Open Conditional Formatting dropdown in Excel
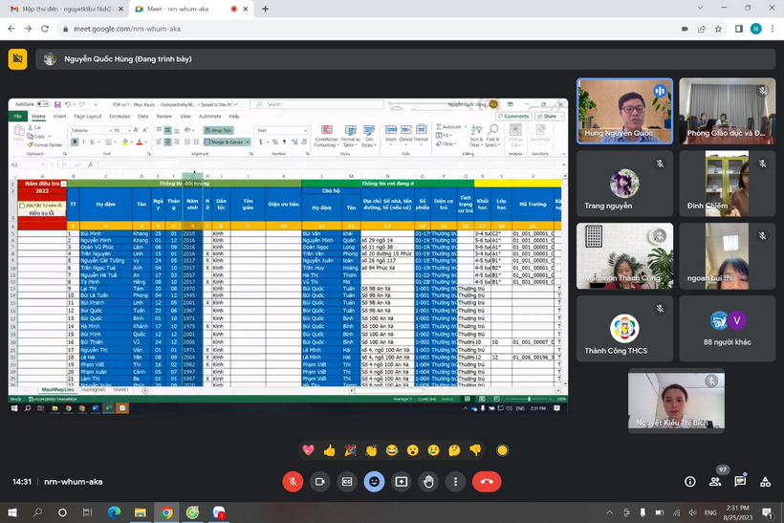Image resolution: width=784 pixels, height=523 pixels. (326, 137)
